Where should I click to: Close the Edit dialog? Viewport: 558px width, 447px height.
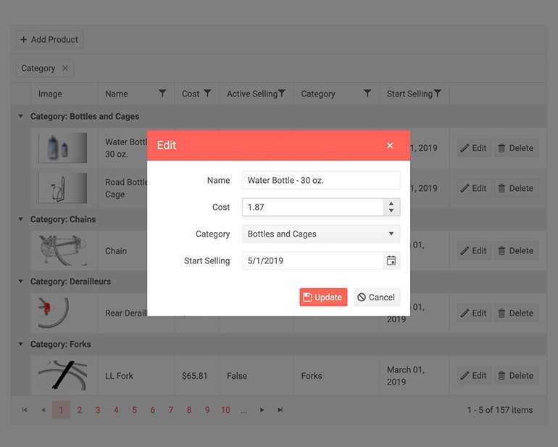pos(390,145)
